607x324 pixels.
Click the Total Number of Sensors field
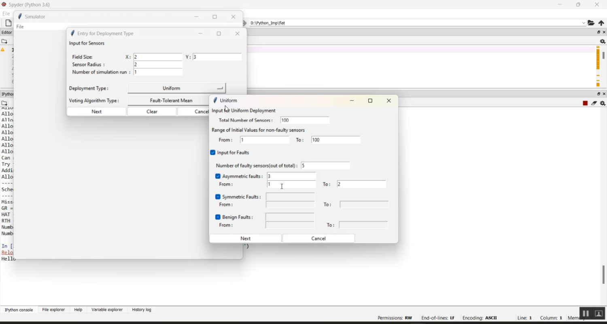click(x=305, y=120)
